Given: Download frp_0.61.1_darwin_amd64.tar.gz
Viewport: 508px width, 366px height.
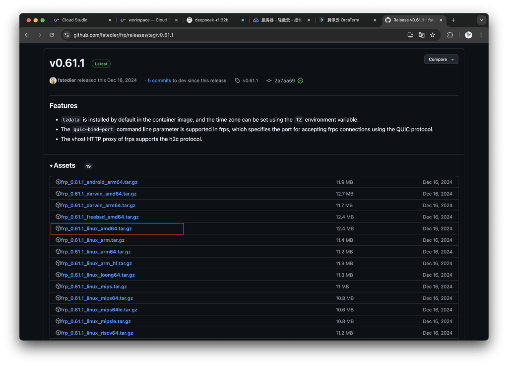Looking at the screenshot, I should pos(99,194).
